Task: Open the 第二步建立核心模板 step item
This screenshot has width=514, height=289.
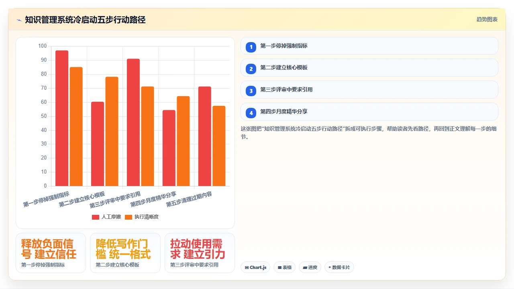Action: tap(369, 68)
